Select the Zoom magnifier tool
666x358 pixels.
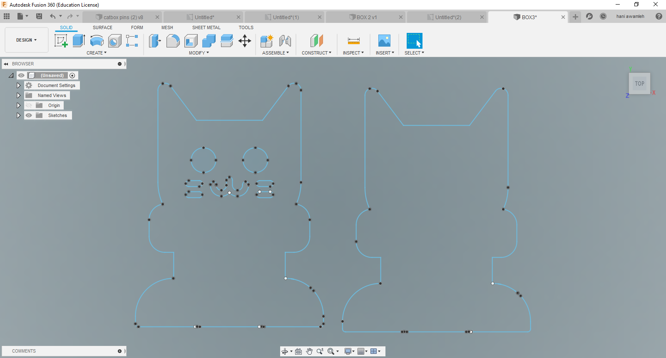click(x=320, y=351)
